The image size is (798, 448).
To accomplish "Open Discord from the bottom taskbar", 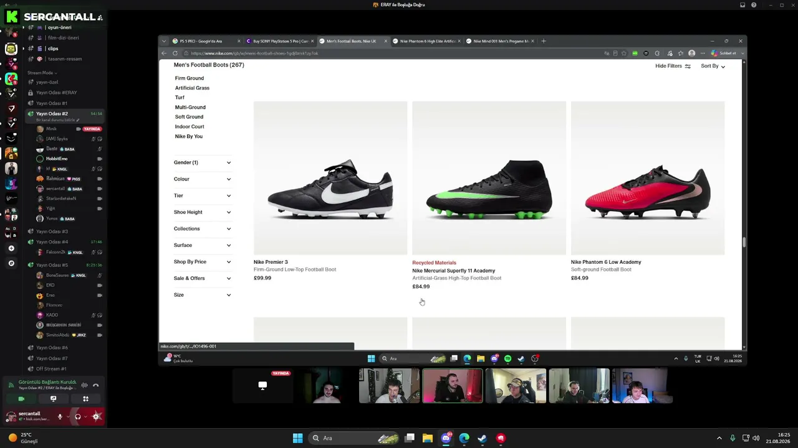I will 446,438.
